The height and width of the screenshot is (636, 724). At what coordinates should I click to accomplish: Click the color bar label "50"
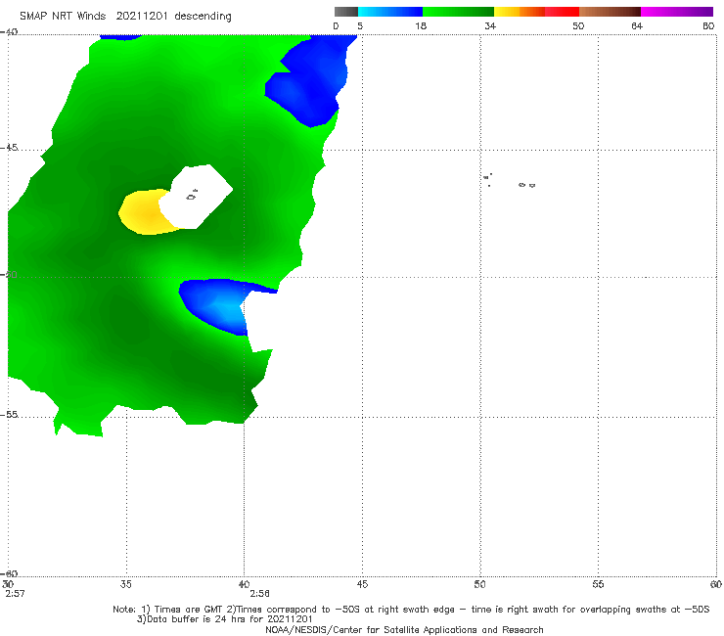tap(578, 25)
